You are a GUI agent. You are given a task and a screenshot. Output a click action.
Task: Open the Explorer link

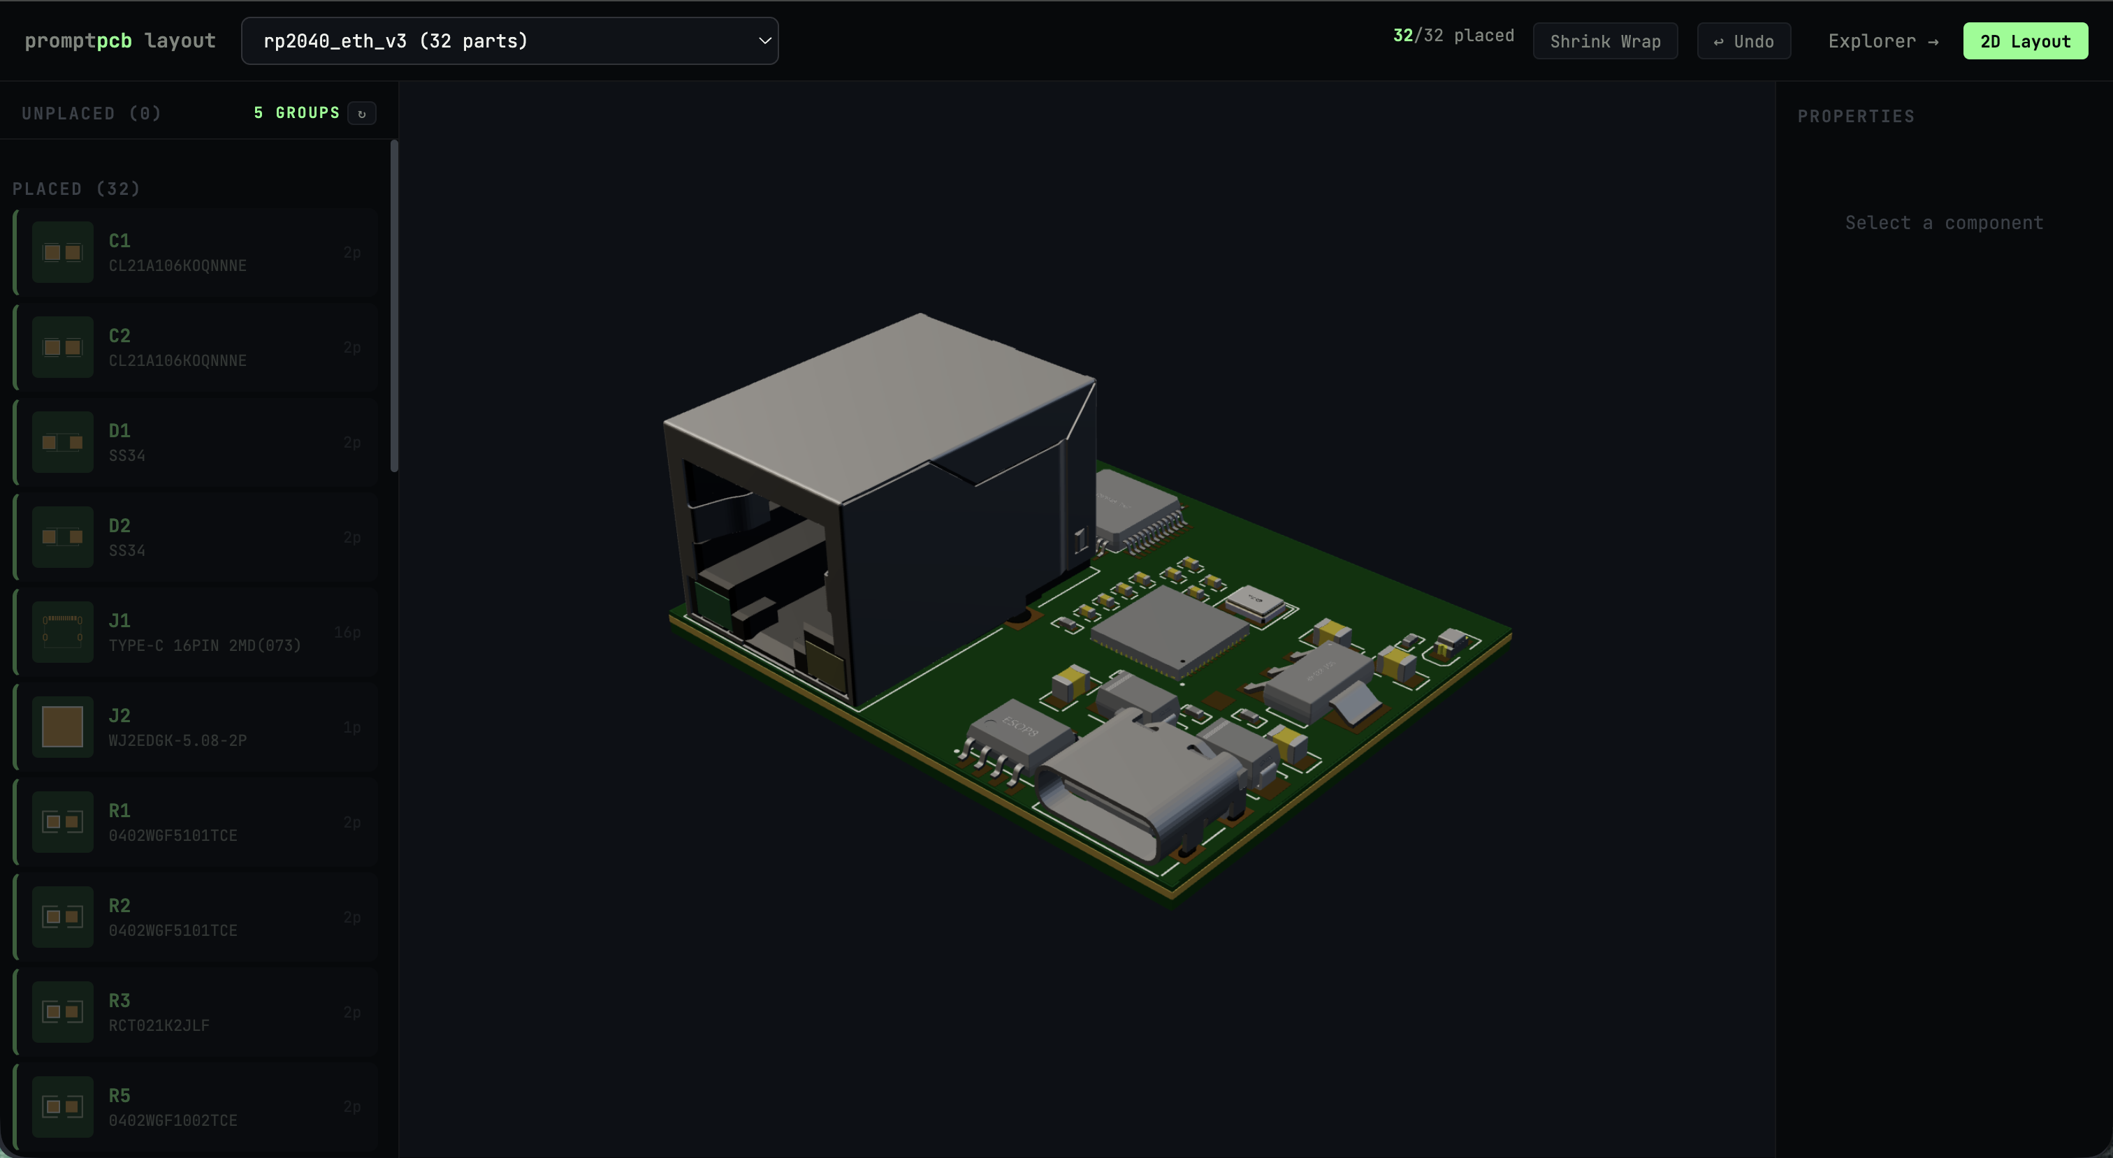point(1883,41)
